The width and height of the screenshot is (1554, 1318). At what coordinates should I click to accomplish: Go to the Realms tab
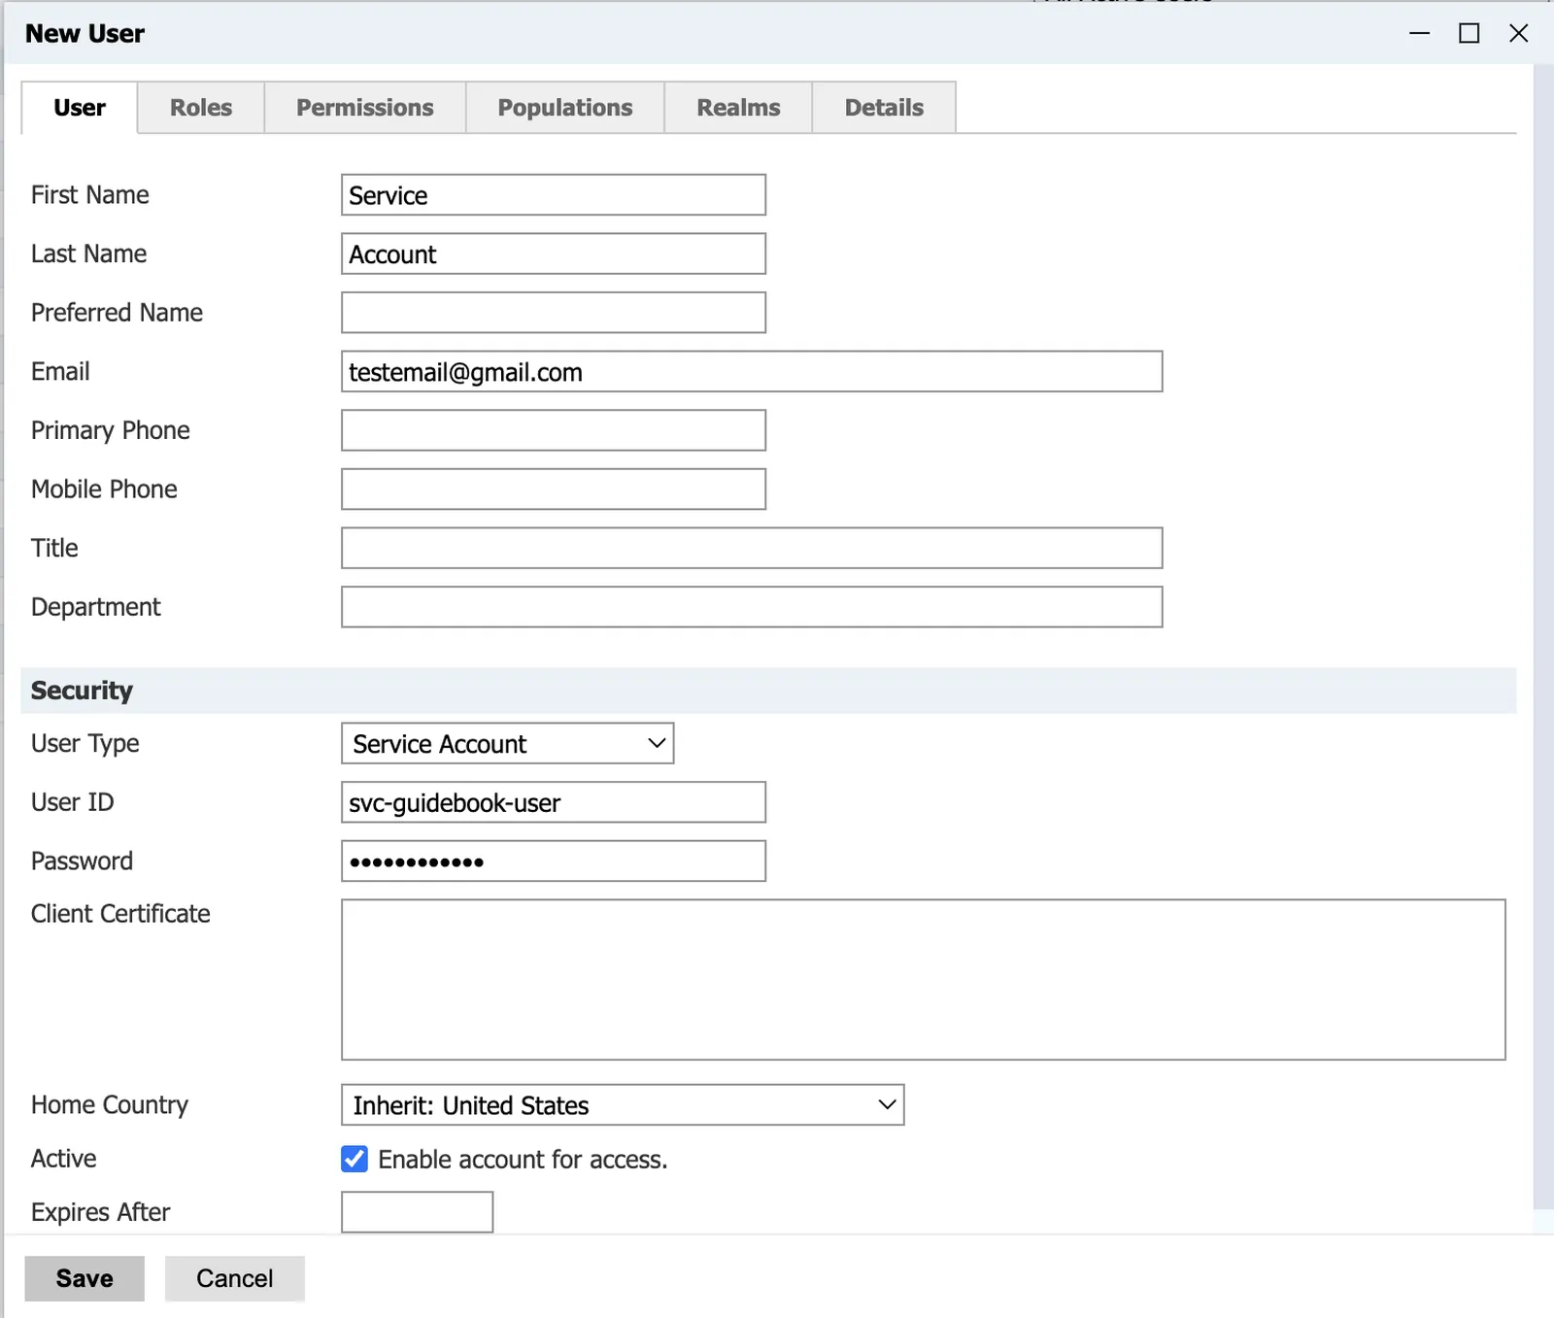738,108
